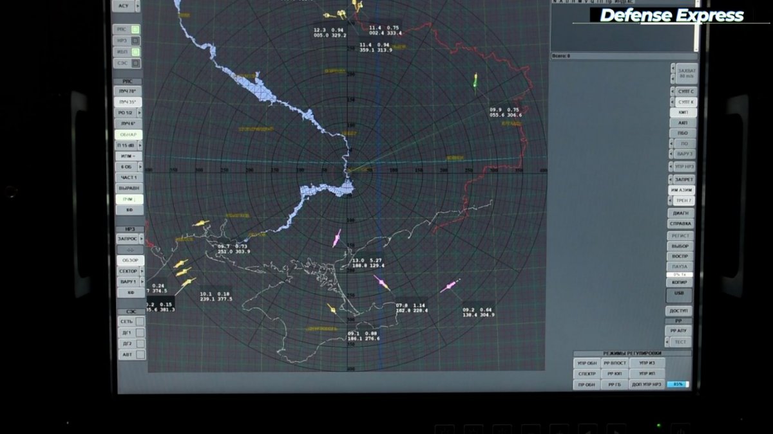This screenshot has height=434, width=773.
Task: Click the АКП button
Action: (x=683, y=123)
